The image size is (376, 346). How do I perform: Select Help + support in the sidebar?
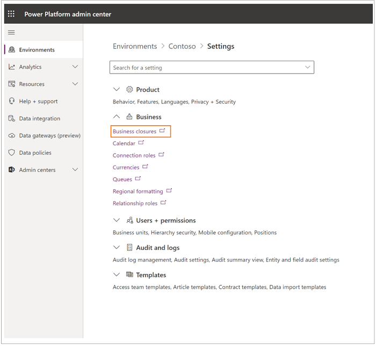click(x=44, y=101)
